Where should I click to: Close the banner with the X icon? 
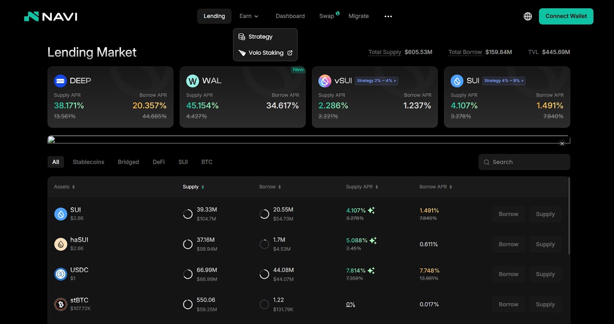562,143
